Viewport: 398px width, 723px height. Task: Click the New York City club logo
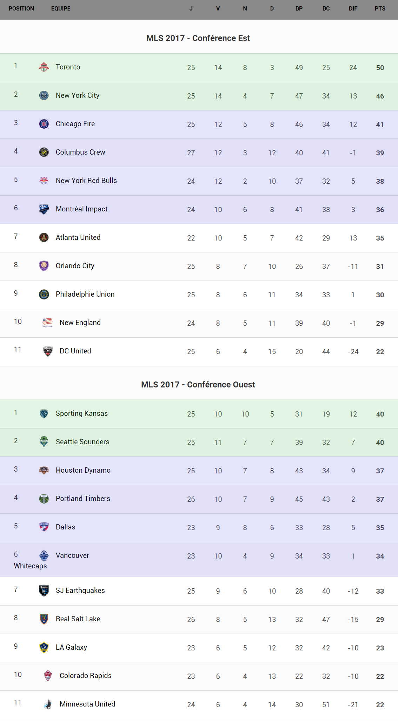pyautogui.click(x=44, y=95)
